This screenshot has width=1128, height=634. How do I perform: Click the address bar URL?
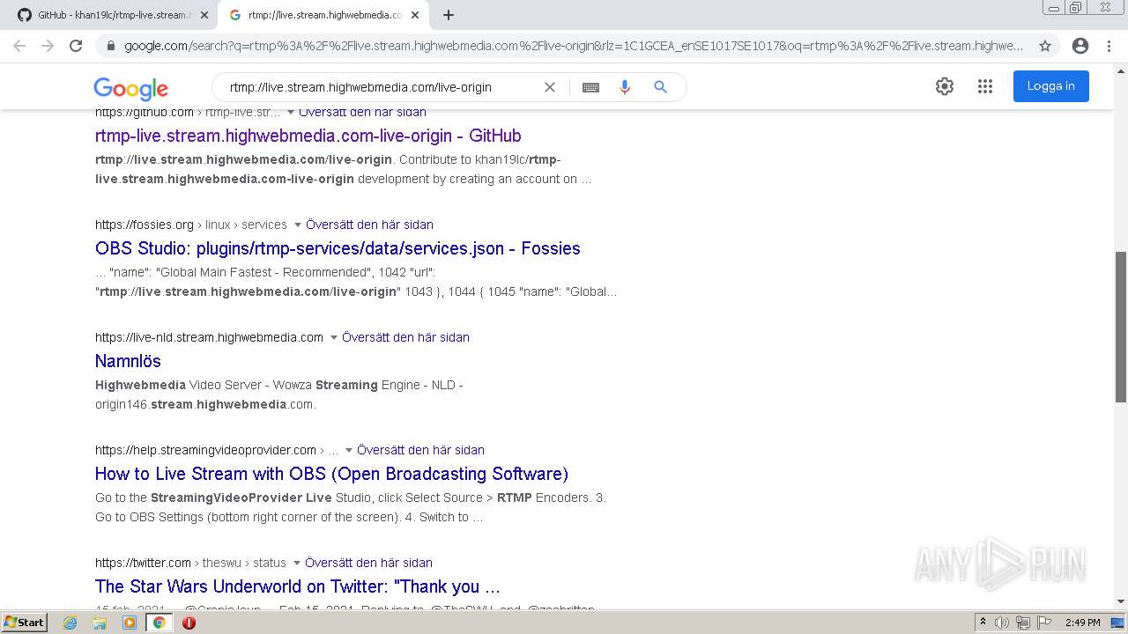click(573, 46)
